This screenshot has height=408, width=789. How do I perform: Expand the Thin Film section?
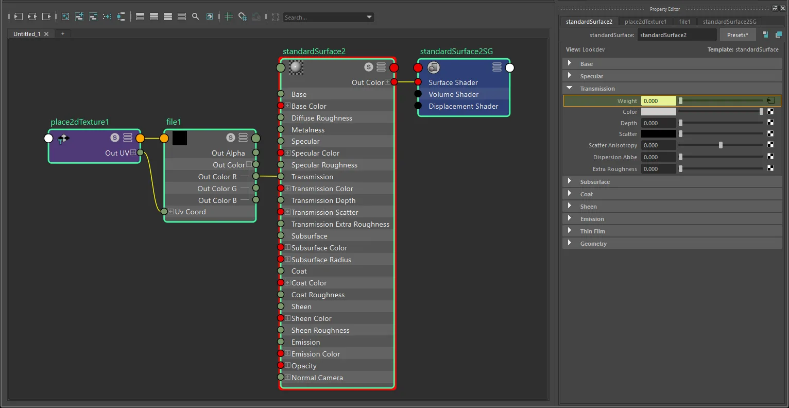570,230
